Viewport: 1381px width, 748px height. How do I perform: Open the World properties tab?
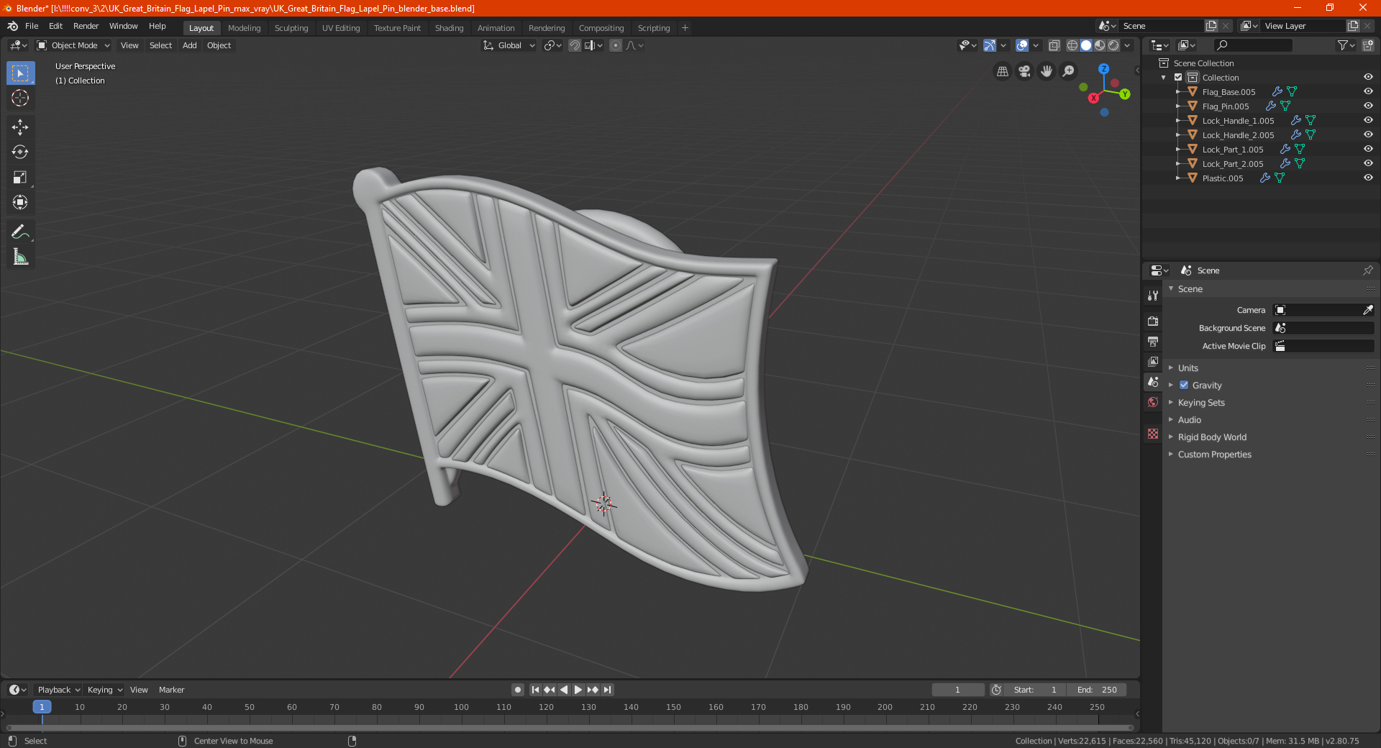(1153, 402)
